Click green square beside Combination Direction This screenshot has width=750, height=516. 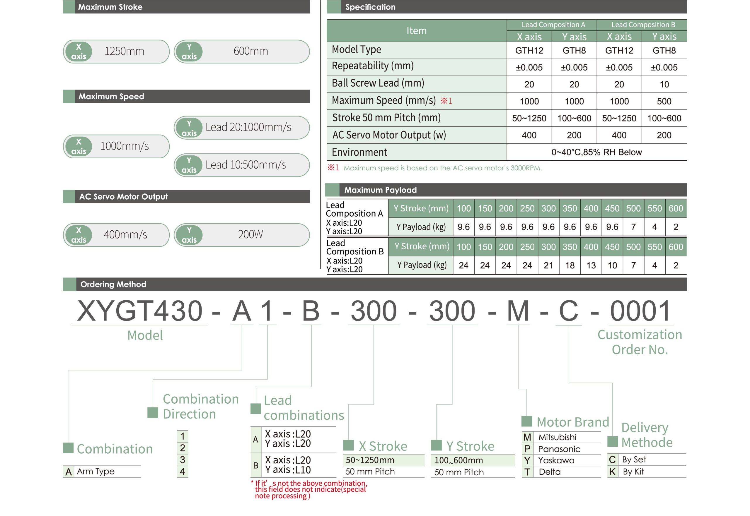[x=153, y=413]
